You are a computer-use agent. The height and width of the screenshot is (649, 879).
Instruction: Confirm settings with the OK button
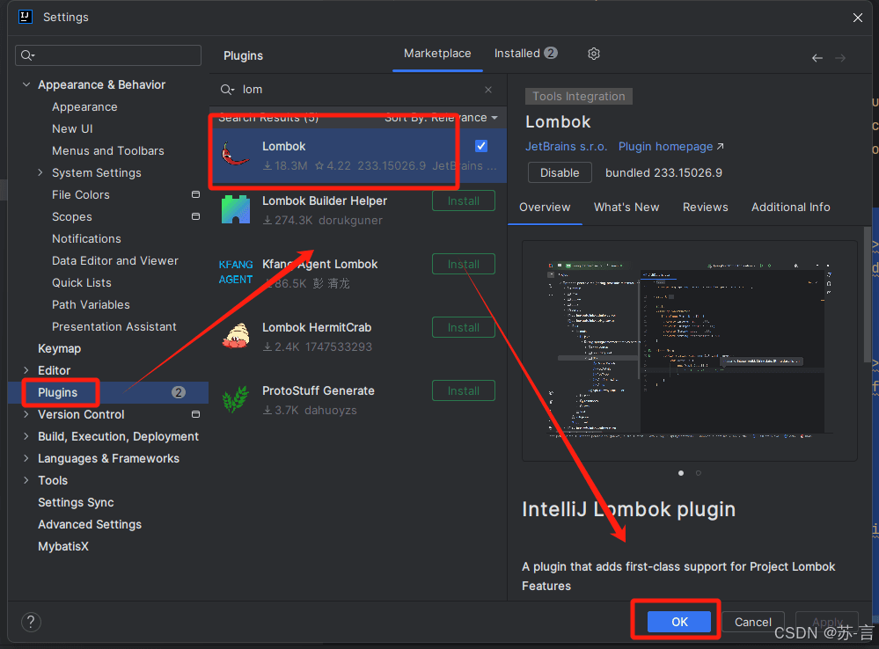[x=679, y=622]
